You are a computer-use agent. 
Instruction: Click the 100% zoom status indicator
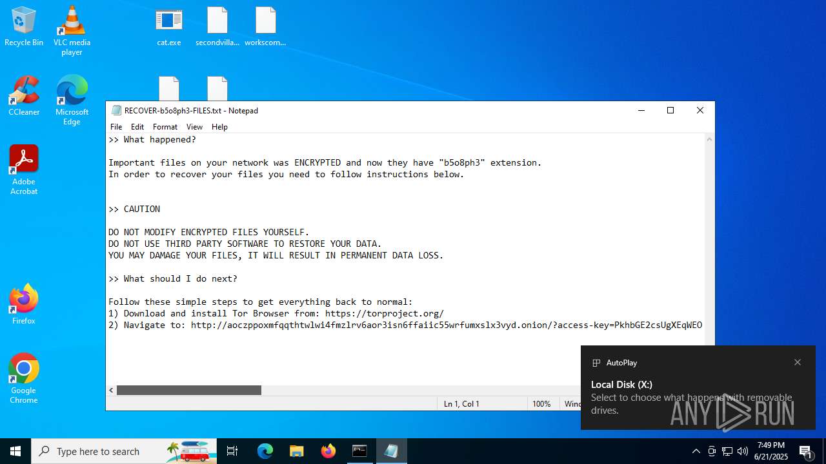[x=541, y=404]
